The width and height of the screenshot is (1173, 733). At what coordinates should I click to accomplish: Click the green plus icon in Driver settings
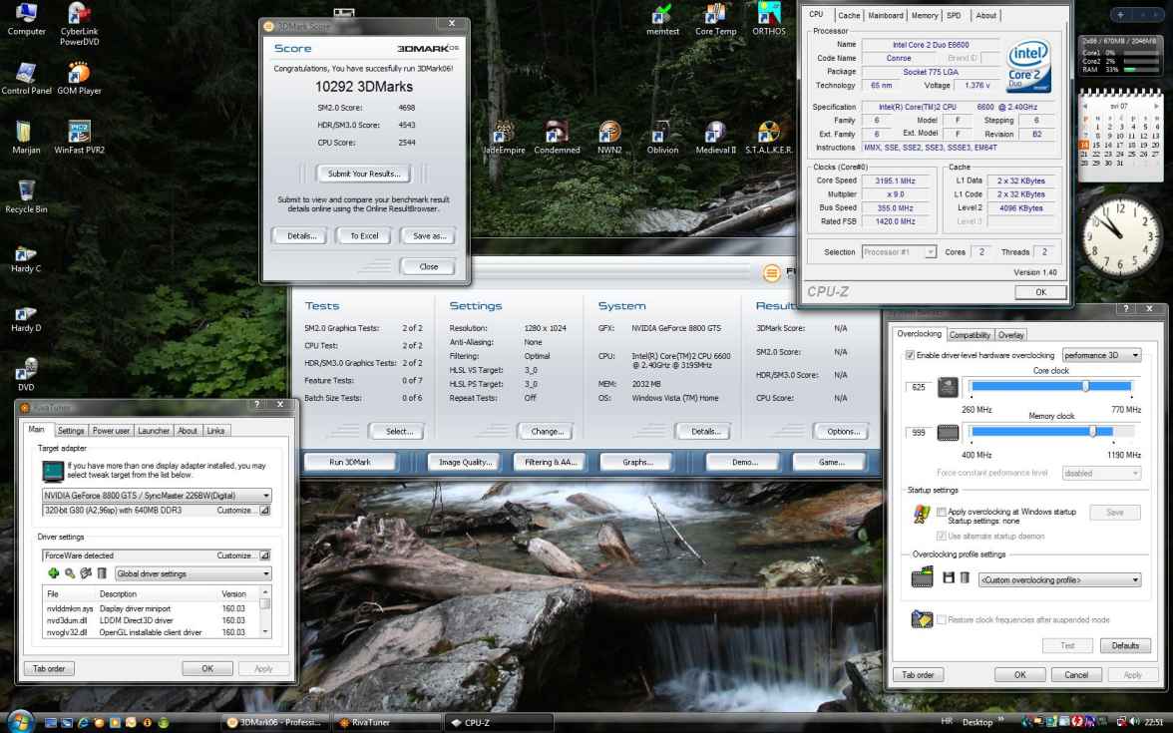(54, 573)
